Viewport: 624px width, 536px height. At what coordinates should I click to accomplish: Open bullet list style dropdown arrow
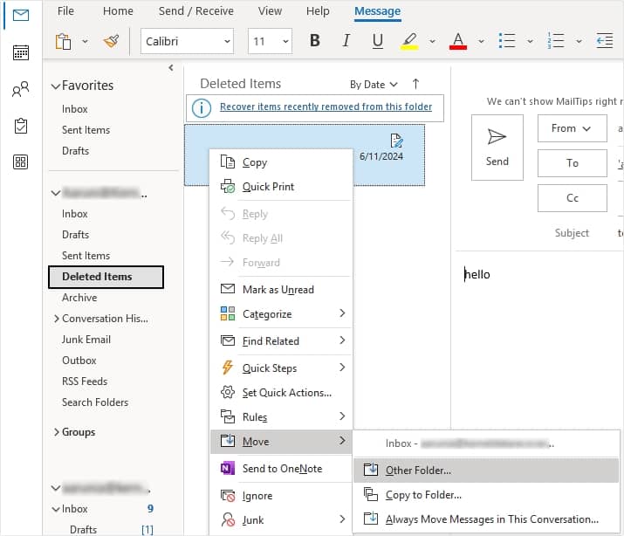[x=530, y=41]
